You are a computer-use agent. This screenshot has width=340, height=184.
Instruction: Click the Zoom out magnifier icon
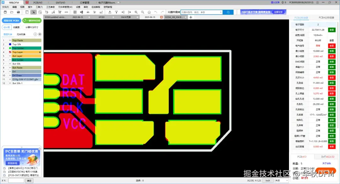click(143, 12)
